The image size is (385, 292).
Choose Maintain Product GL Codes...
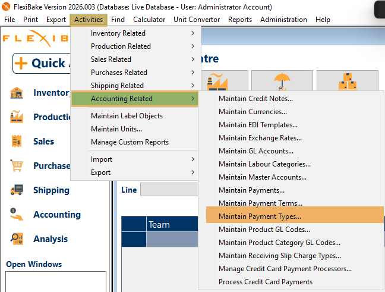coord(291,230)
